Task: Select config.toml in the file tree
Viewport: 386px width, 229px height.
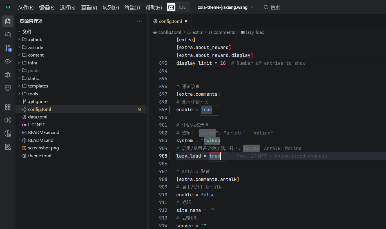Action: (x=81, y=109)
